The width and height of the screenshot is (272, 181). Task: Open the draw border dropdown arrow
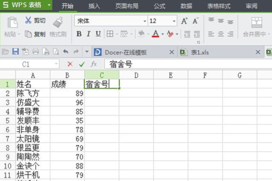point(131,34)
